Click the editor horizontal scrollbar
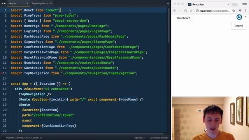Screen dimensions: 249x140 click(x=82, y=134)
